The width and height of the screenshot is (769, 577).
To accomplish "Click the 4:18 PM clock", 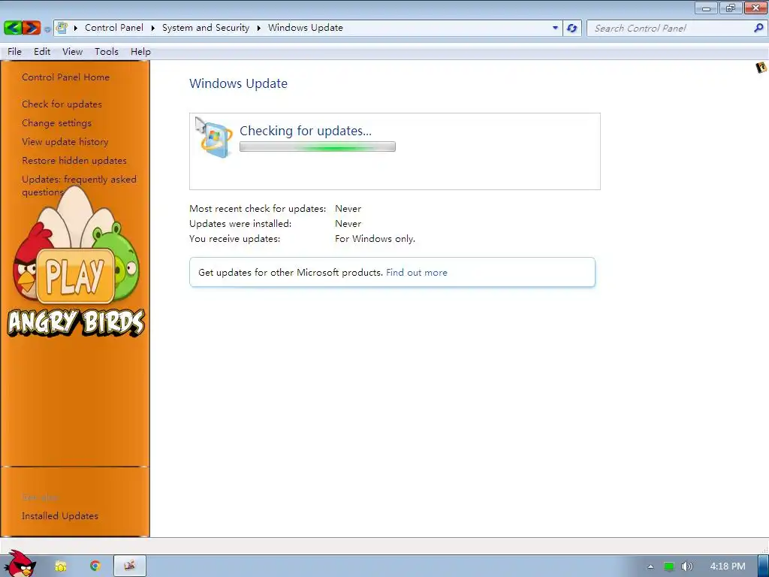I will click(x=728, y=566).
